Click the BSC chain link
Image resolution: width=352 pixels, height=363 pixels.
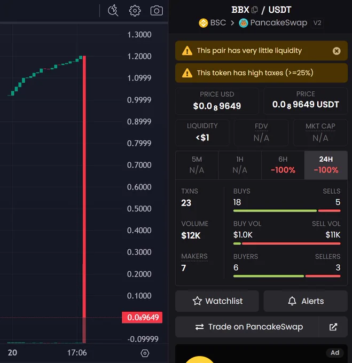coord(213,22)
